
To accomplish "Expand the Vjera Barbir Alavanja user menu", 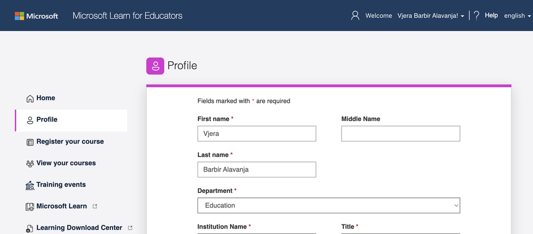I will [x=431, y=16].
